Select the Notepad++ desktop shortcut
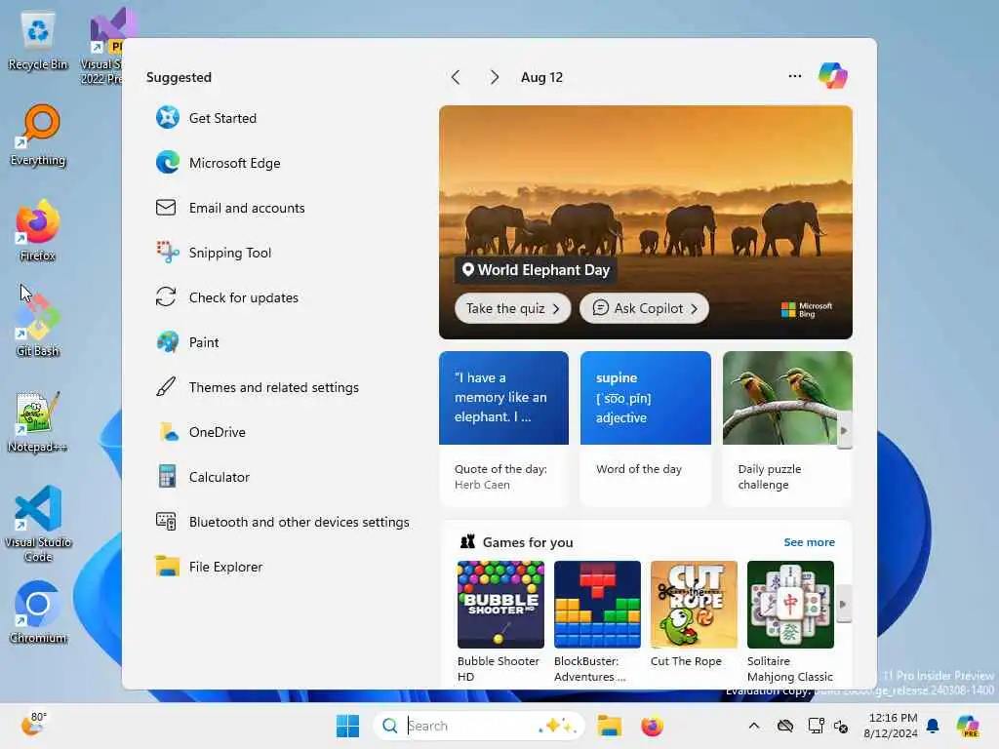The image size is (999, 749). 38,421
